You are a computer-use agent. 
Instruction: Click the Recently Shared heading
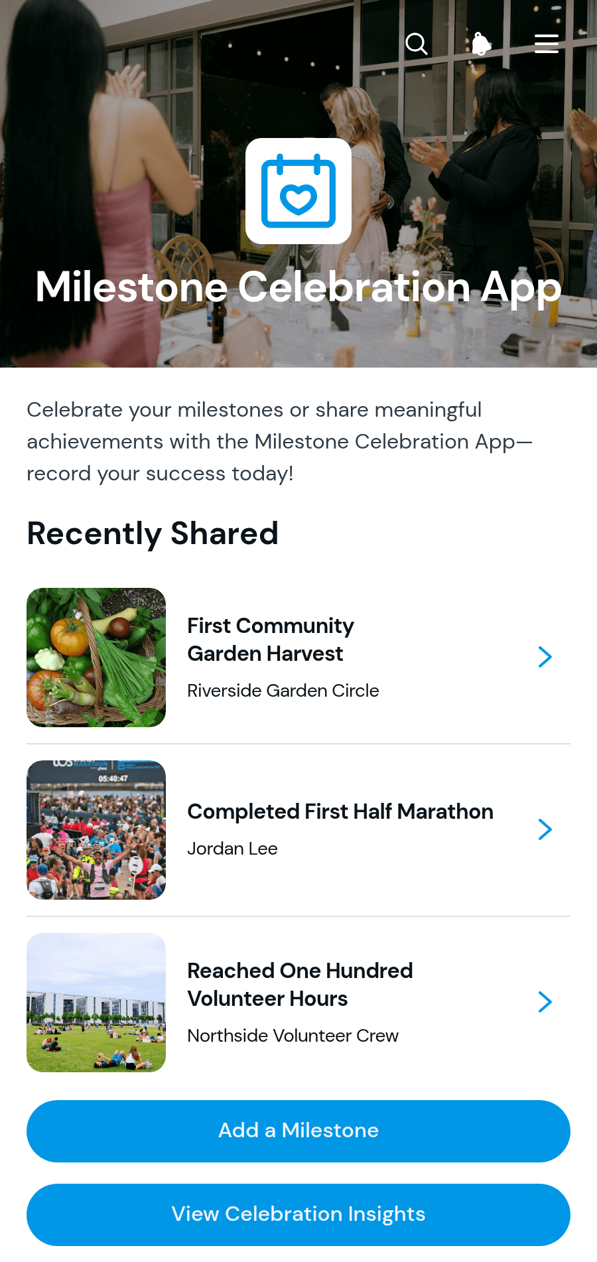click(x=153, y=533)
